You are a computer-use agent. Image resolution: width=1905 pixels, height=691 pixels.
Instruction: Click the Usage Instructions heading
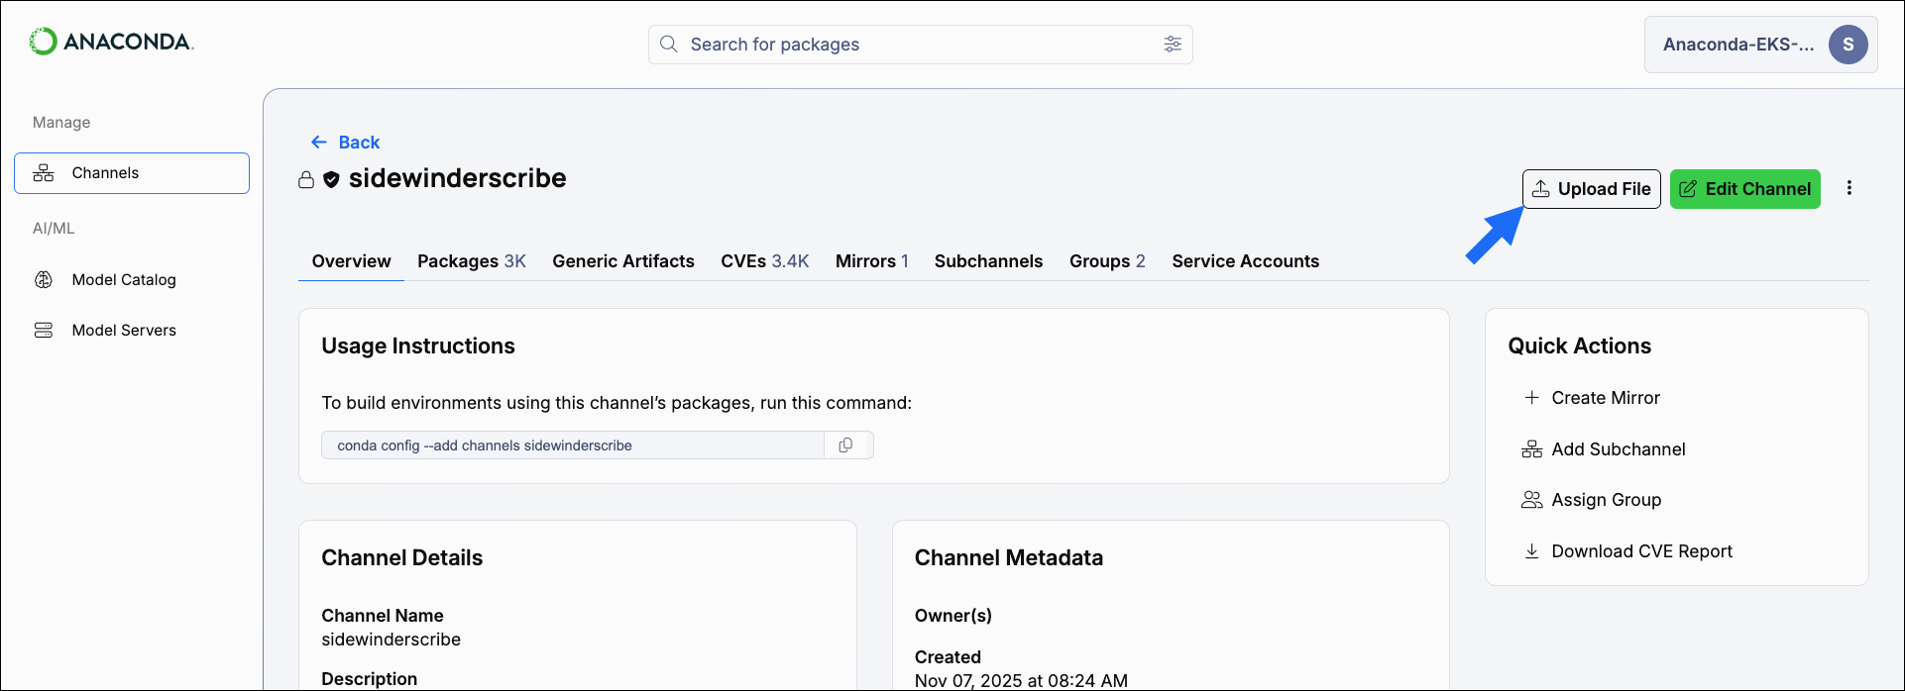(418, 346)
